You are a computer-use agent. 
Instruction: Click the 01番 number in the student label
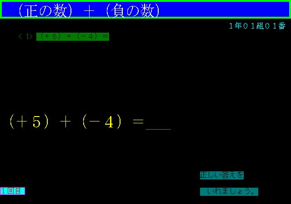276,26
